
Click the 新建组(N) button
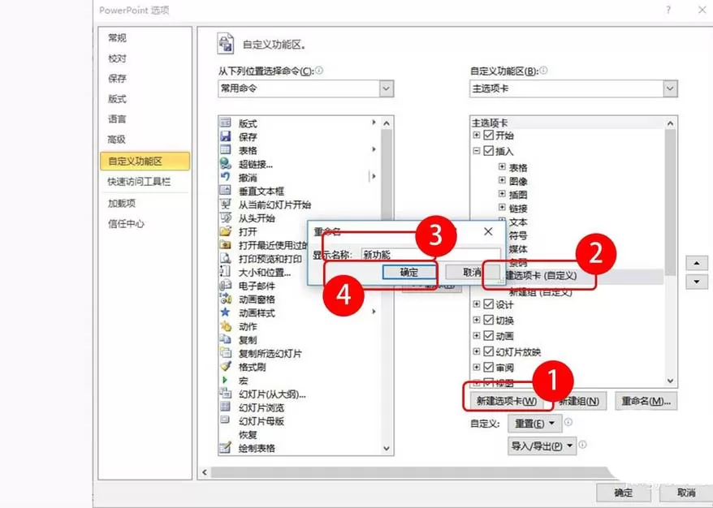[579, 401]
